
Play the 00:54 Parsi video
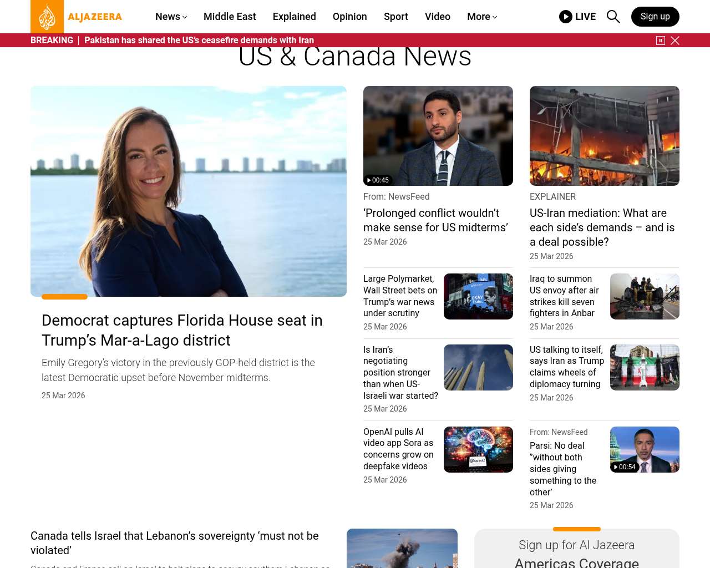click(645, 449)
